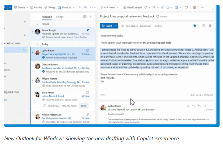Expand the Kevin Sturgis conversation chevron
The height and width of the screenshot is (145, 223).
(x=32, y=32)
